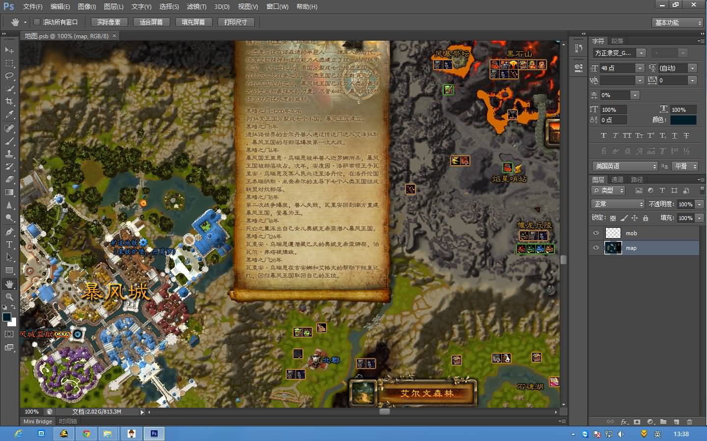Select the Blur tool
Viewport: 707px width, 441px height.
[x=9, y=205]
